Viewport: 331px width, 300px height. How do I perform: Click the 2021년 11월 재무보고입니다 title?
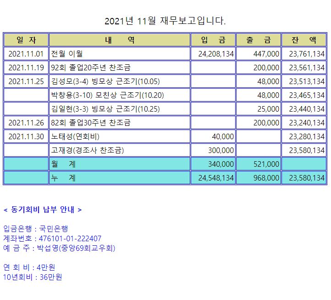click(165, 21)
